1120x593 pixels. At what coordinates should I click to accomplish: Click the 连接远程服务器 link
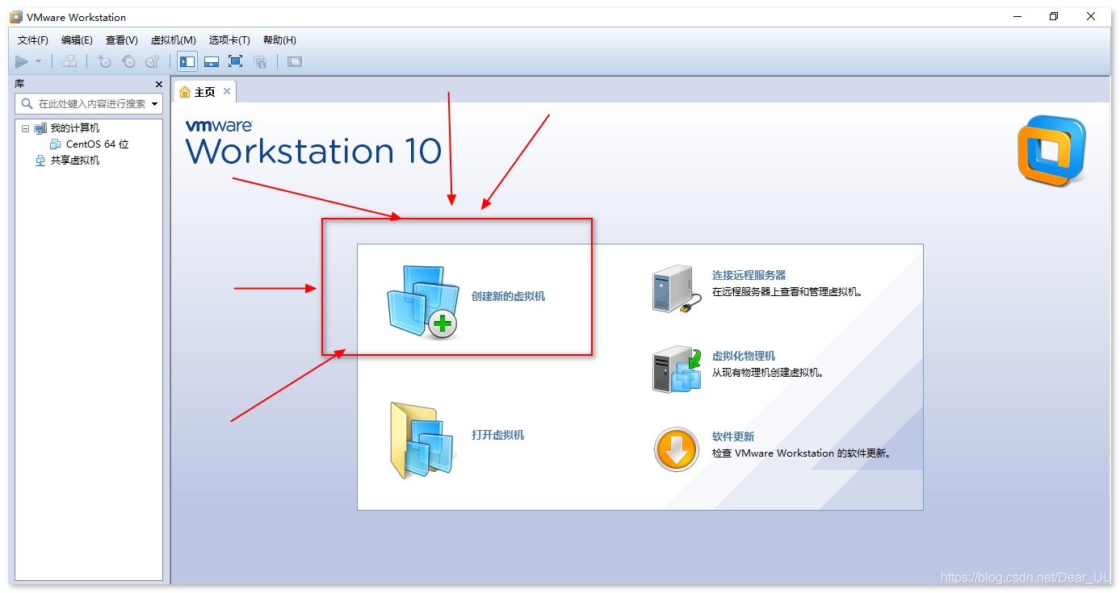[749, 275]
